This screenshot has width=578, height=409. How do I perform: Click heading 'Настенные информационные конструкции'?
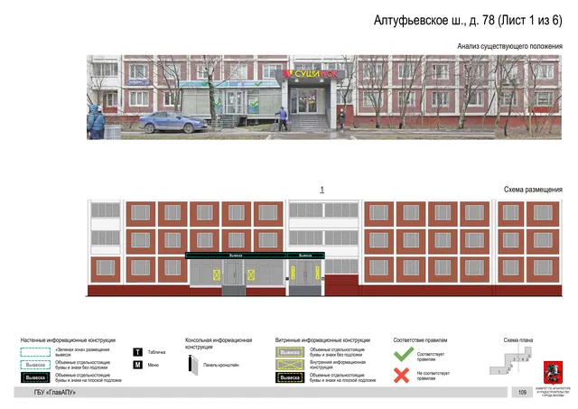(68, 340)
